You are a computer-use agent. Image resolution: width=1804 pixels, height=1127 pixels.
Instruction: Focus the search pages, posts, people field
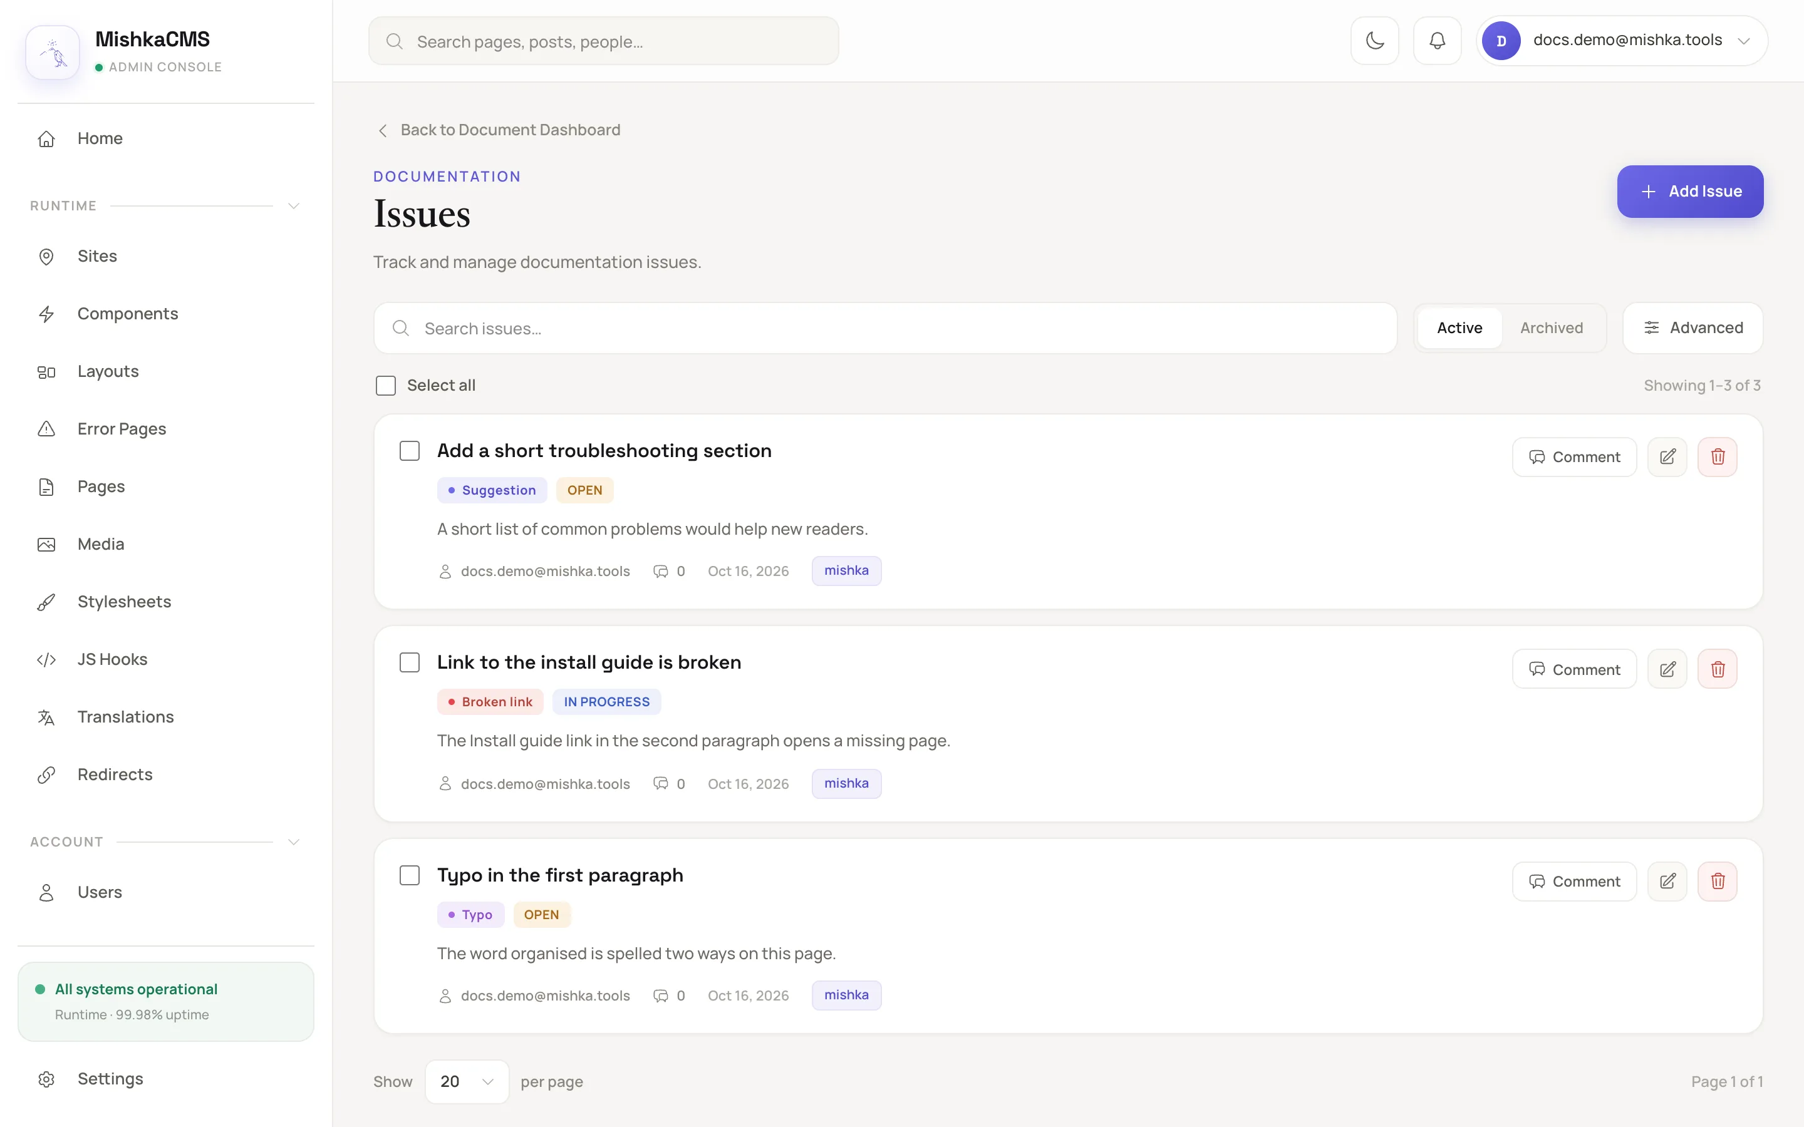[603, 41]
